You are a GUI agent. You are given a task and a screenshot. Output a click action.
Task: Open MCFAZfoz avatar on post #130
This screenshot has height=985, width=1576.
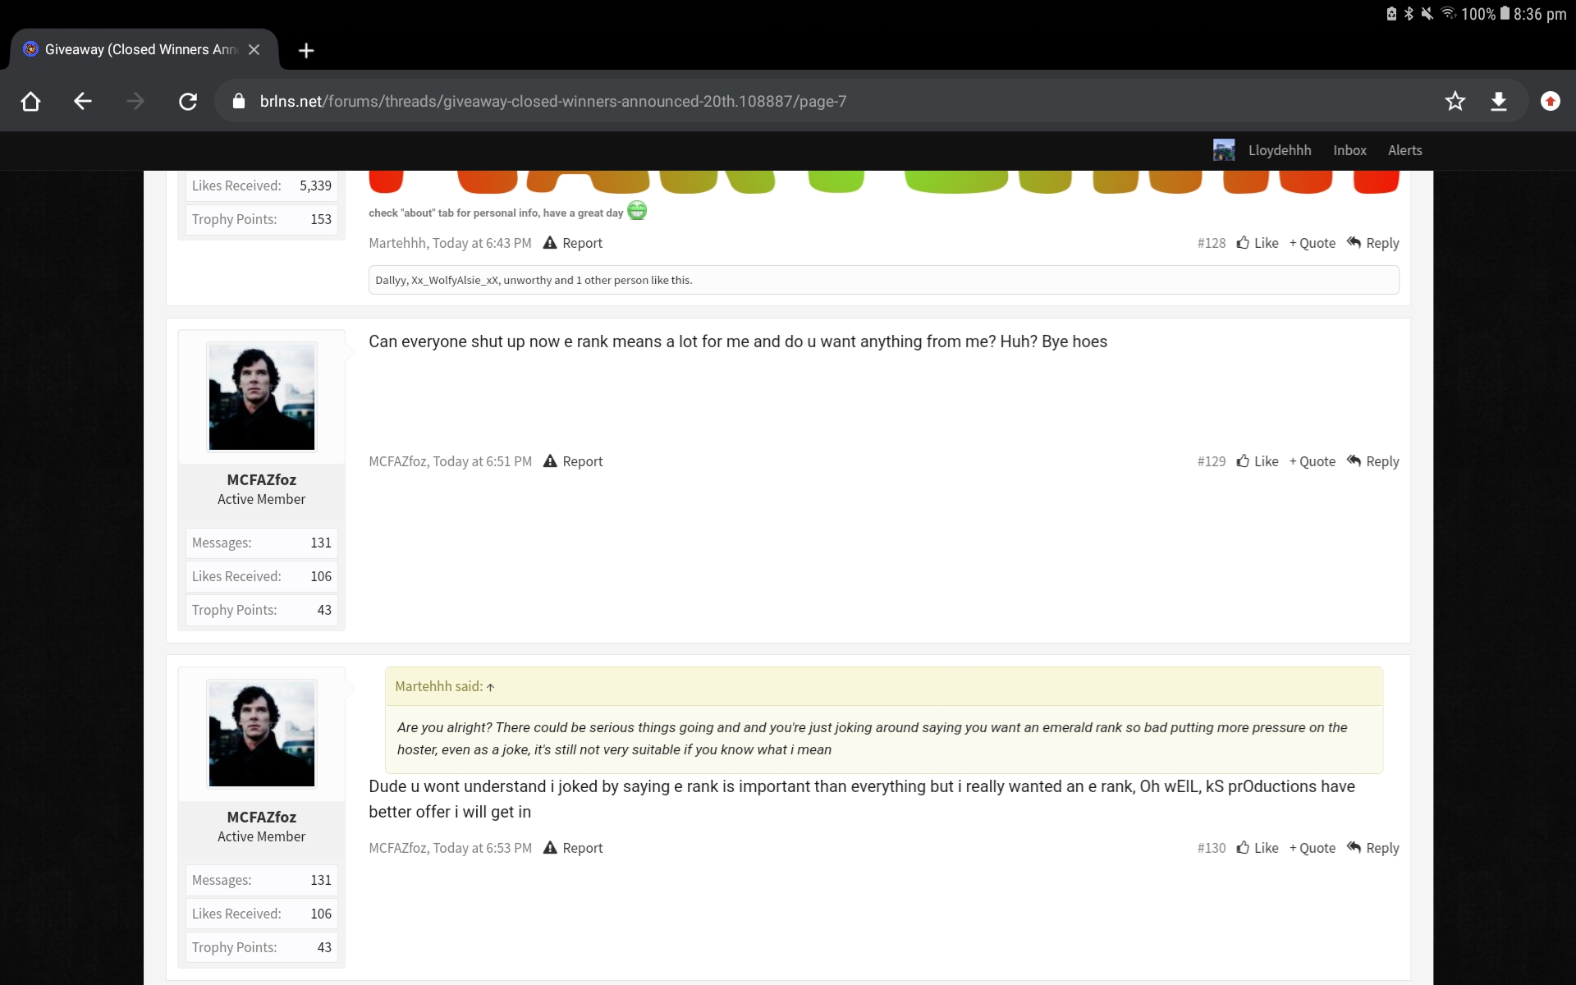[262, 735]
